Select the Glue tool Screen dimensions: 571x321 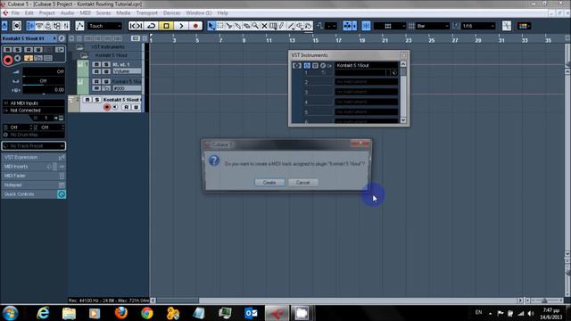click(238, 26)
